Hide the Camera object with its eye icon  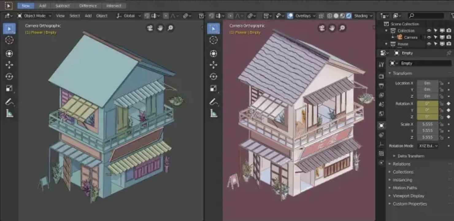(x=429, y=37)
